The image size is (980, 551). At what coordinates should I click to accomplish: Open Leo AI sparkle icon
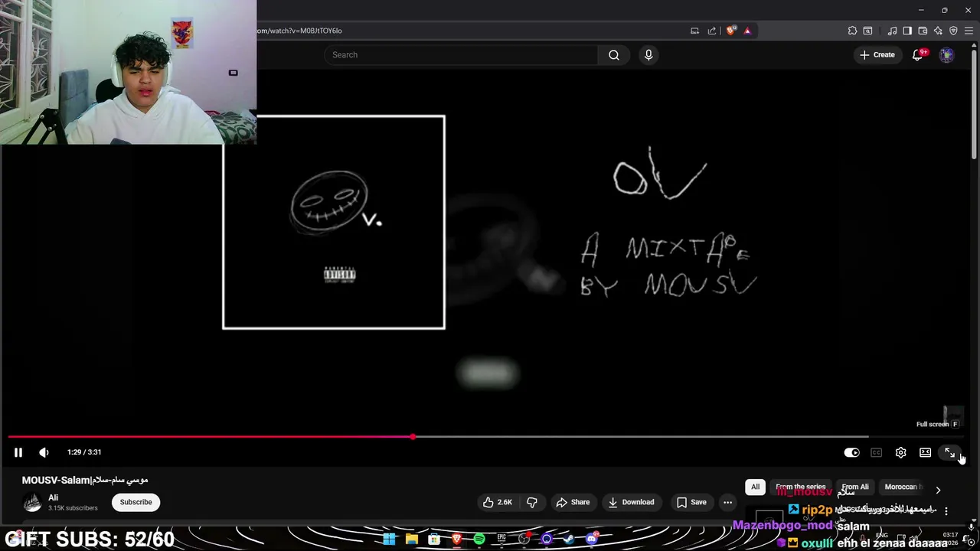[x=938, y=31]
